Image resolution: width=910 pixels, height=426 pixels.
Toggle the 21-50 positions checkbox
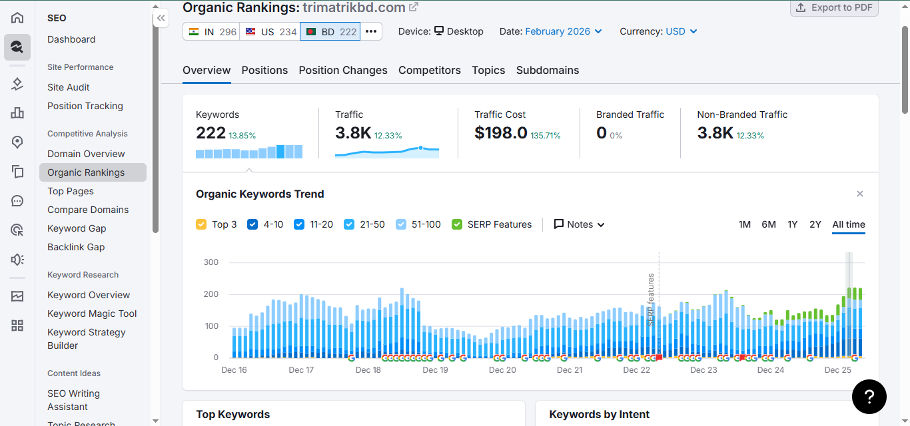pos(349,224)
